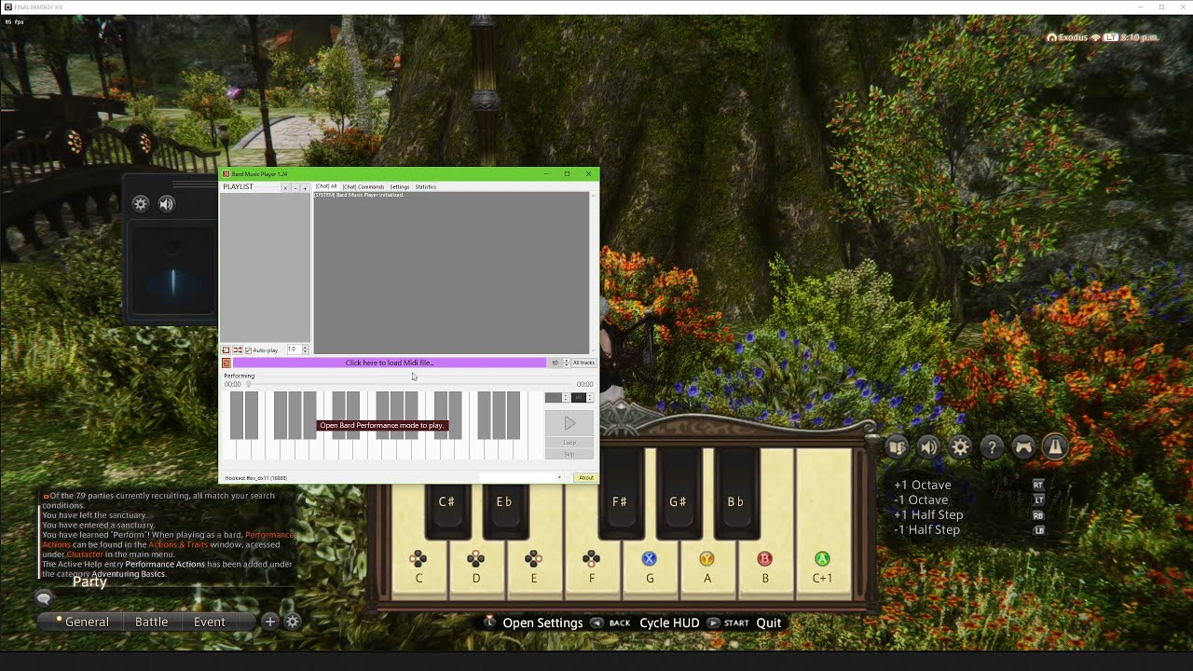Switch to the [Chat] All tab
The width and height of the screenshot is (1193, 671).
pos(326,186)
